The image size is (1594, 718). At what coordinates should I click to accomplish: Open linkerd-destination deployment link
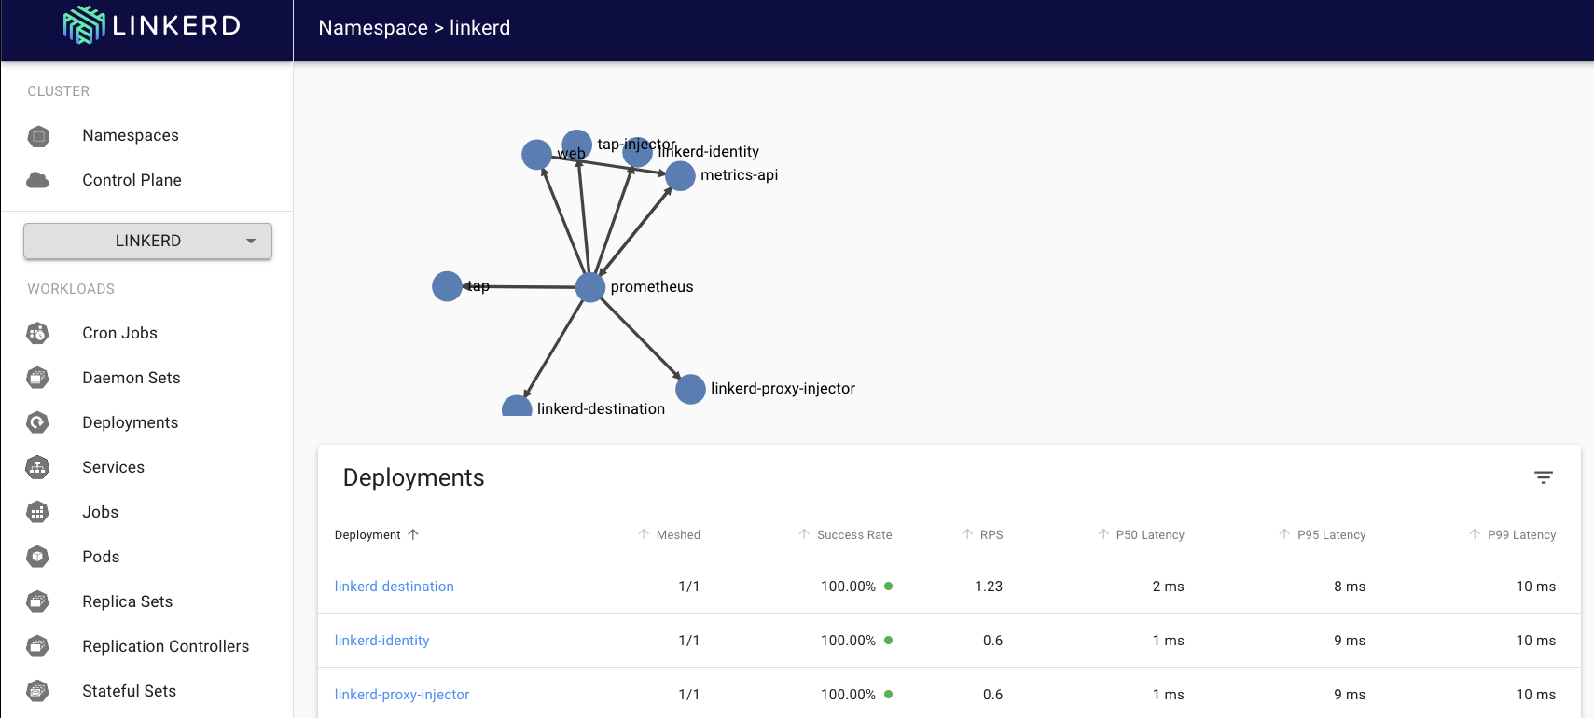coord(394,587)
